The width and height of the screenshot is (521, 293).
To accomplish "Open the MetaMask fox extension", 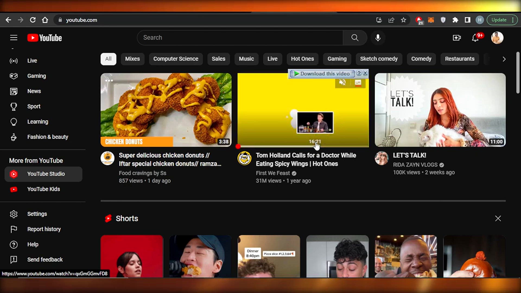I will pyautogui.click(x=431, y=20).
